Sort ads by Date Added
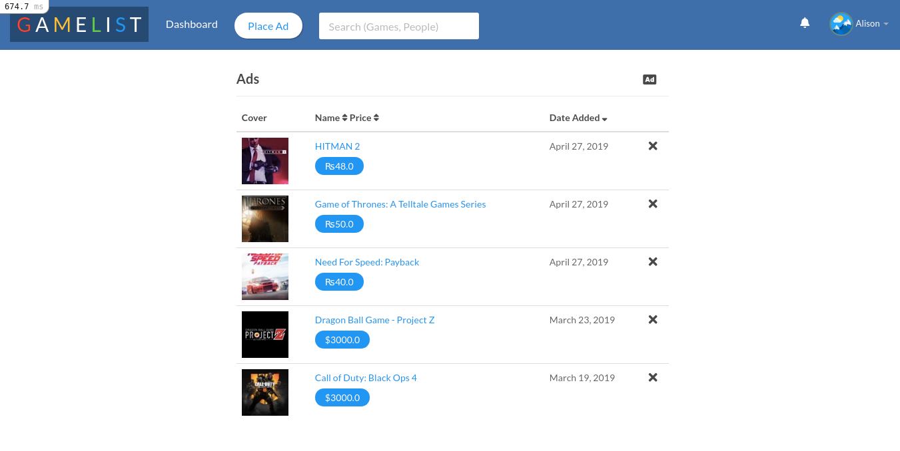 coord(578,118)
